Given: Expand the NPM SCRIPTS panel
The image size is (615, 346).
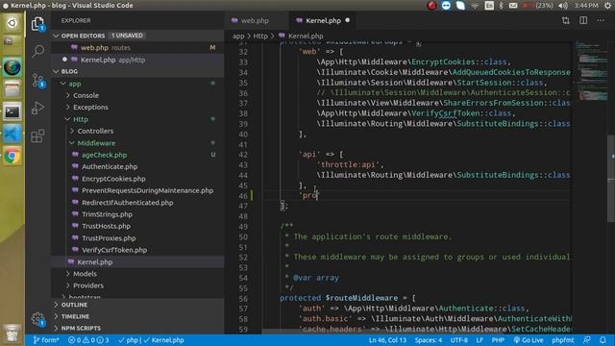Looking at the screenshot, I should [137, 328].
